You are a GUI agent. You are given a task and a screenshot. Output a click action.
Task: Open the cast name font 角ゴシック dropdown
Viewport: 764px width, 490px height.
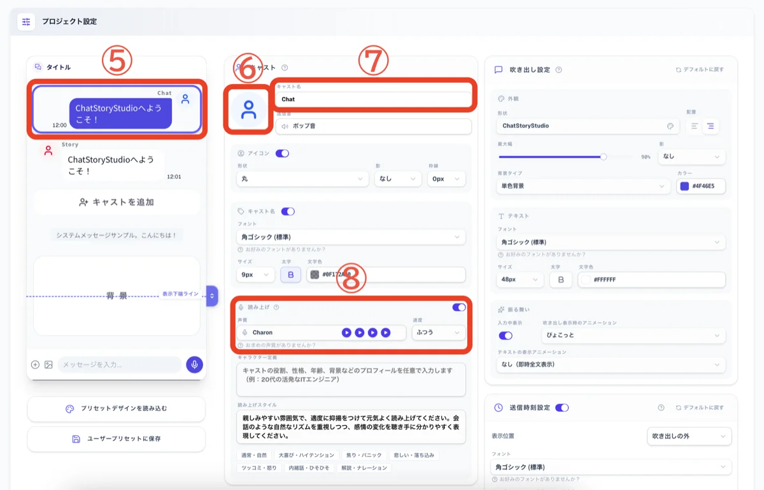351,237
